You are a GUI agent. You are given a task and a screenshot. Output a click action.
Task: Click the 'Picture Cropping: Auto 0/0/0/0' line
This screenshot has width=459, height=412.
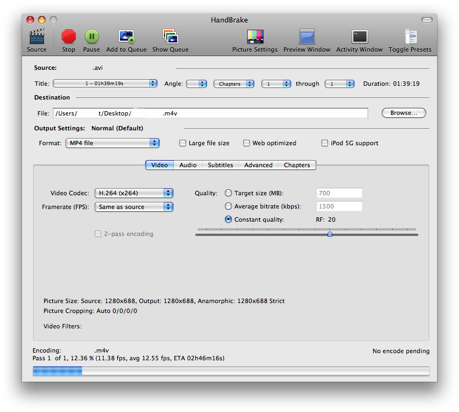90,311
